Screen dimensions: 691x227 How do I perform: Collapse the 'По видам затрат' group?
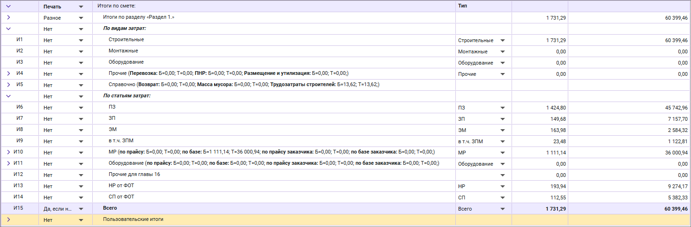pos(8,29)
